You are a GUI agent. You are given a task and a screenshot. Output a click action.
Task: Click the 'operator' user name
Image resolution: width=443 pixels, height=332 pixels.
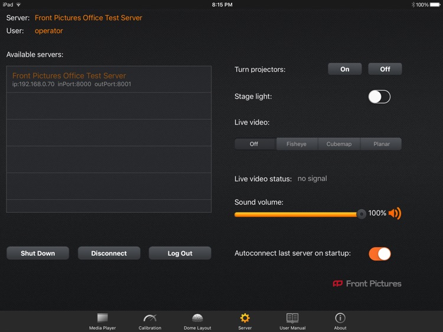(48, 31)
